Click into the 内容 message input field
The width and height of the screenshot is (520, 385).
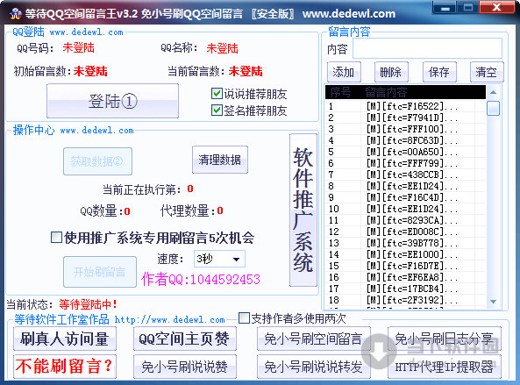click(427, 49)
